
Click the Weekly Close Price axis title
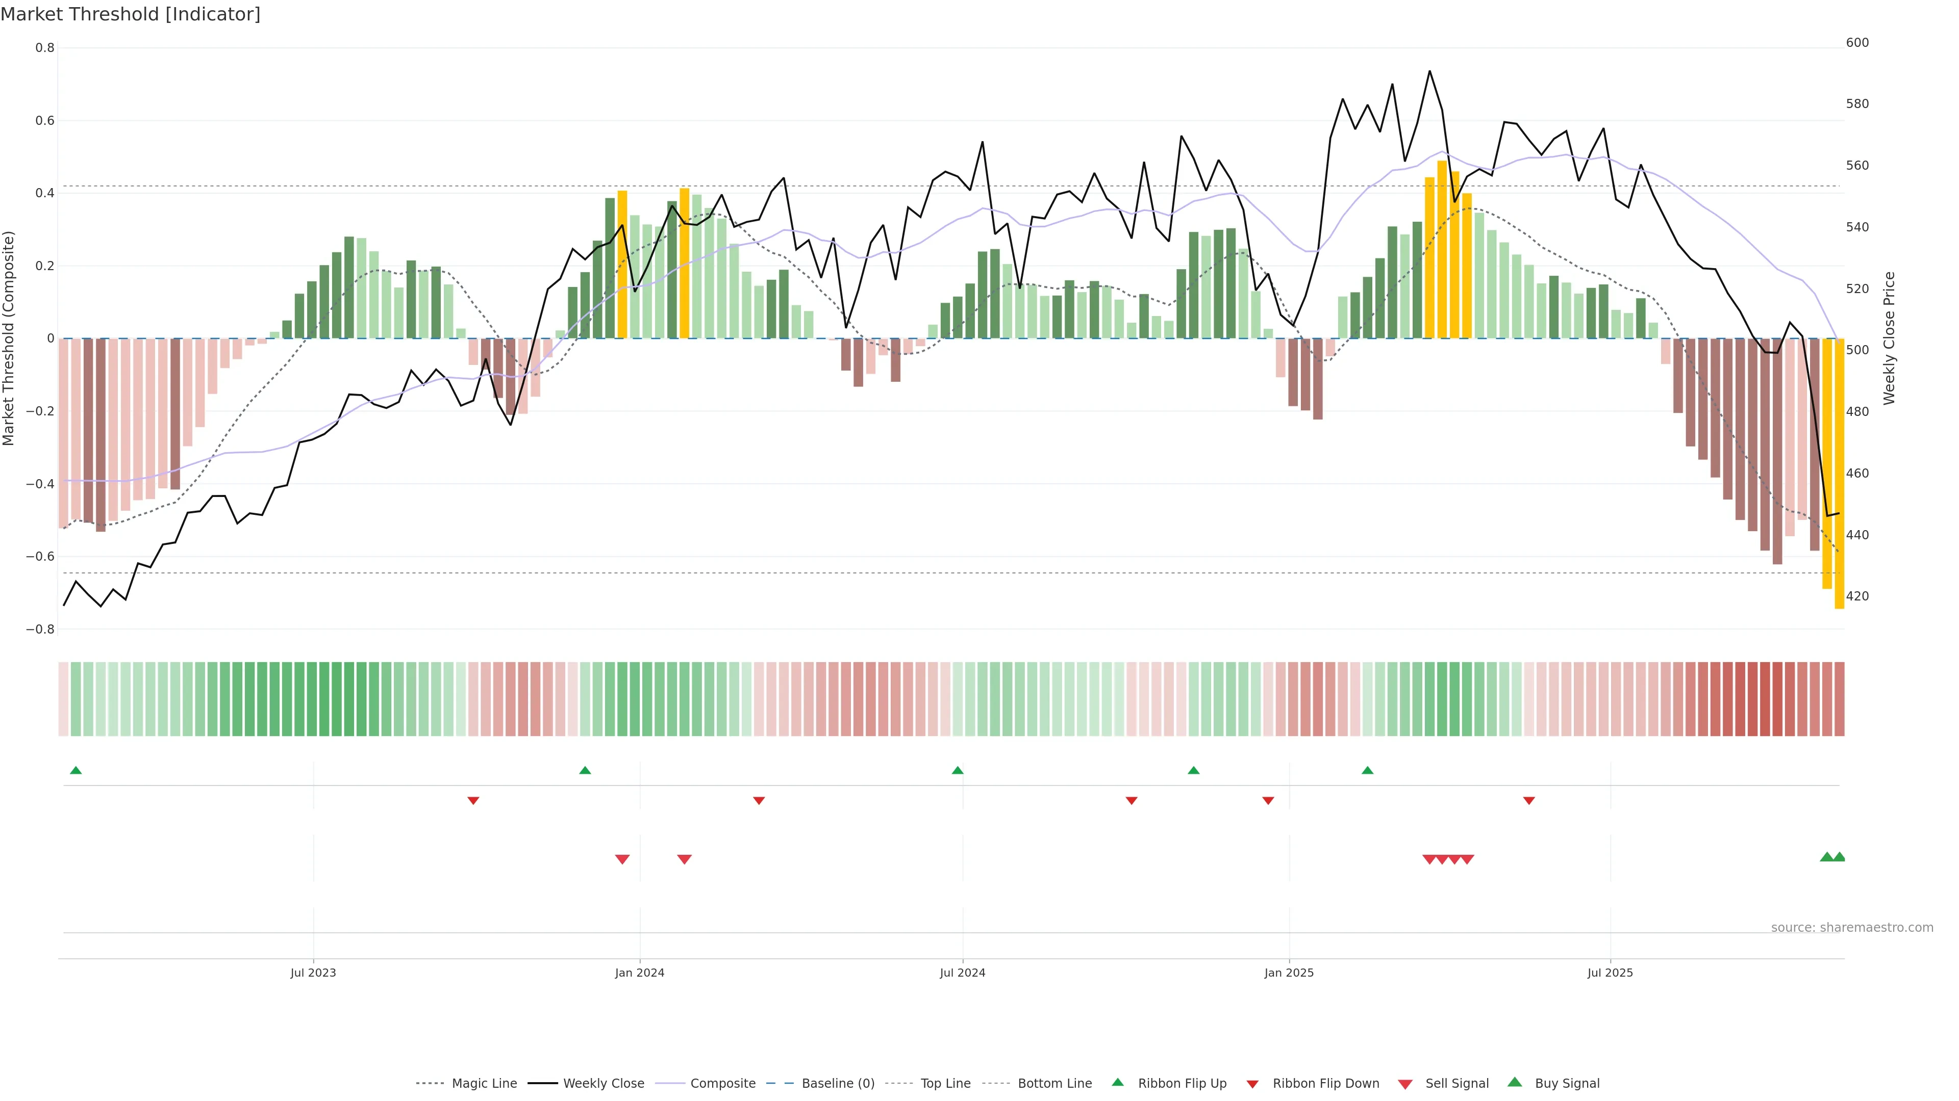tap(1889, 338)
